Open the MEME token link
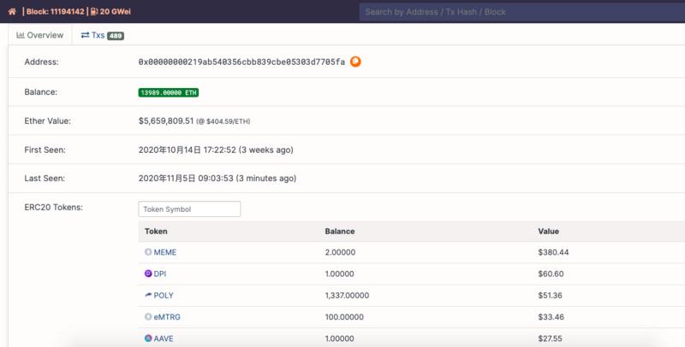Image resolution: width=685 pixels, height=347 pixels. point(164,252)
